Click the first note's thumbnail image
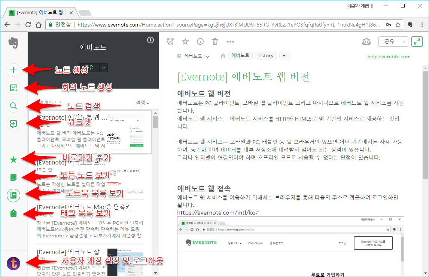The width and height of the screenshot is (429, 277). tap(125, 131)
